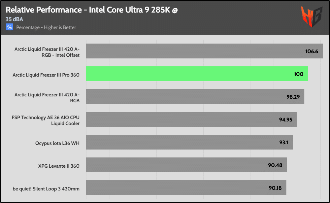Select the Arctic Liquid Freezer III Pro 360 label
The width and height of the screenshot is (330, 203).
pyautogui.click(x=46, y=75)
